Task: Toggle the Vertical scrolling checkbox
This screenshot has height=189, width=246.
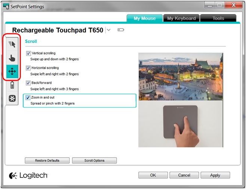Action: tap(28, 53)
